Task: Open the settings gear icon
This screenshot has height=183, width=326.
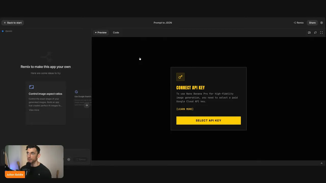Action: point(321,23)
